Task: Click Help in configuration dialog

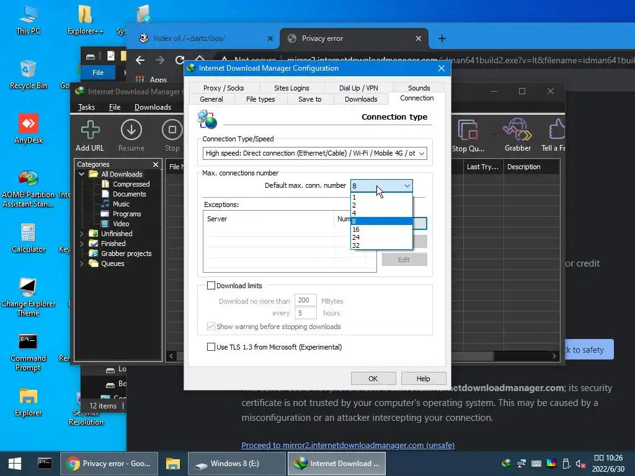Action: pyautogui.click(x=423, y=379)
